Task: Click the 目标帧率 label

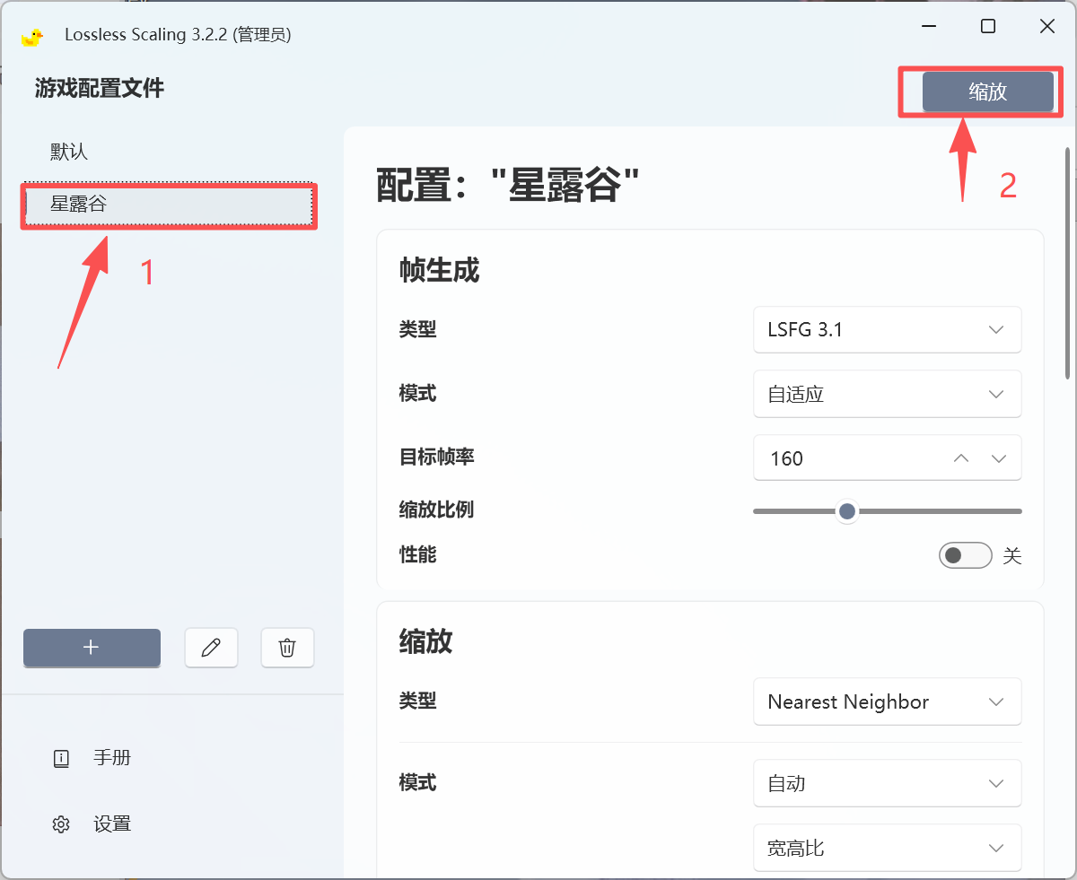Action: (436, 457)
